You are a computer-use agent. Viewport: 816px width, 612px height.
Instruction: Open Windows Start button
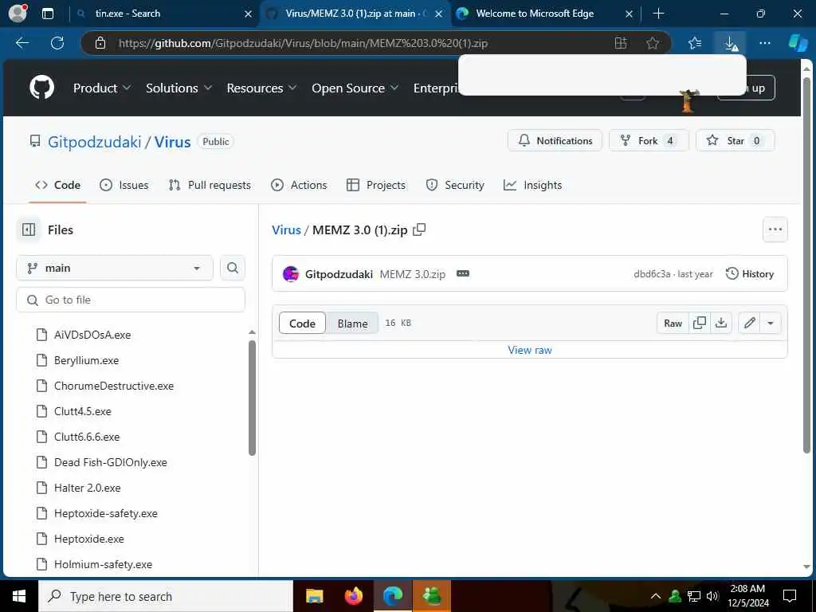pyautogui.click(x=19, y=596)
